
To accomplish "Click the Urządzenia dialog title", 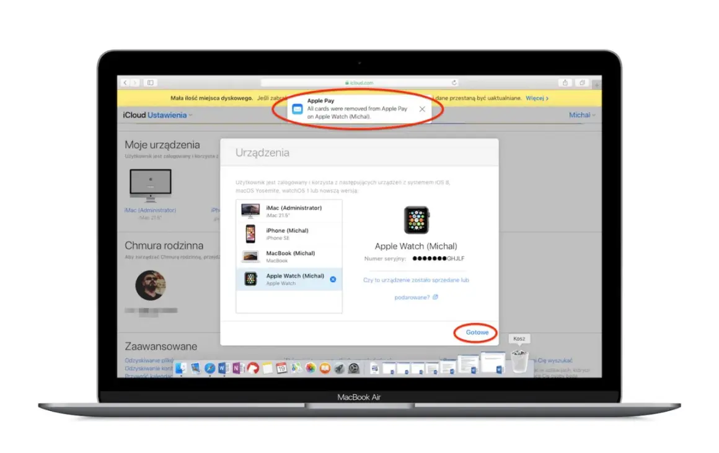I will click(x=262, y=152).
